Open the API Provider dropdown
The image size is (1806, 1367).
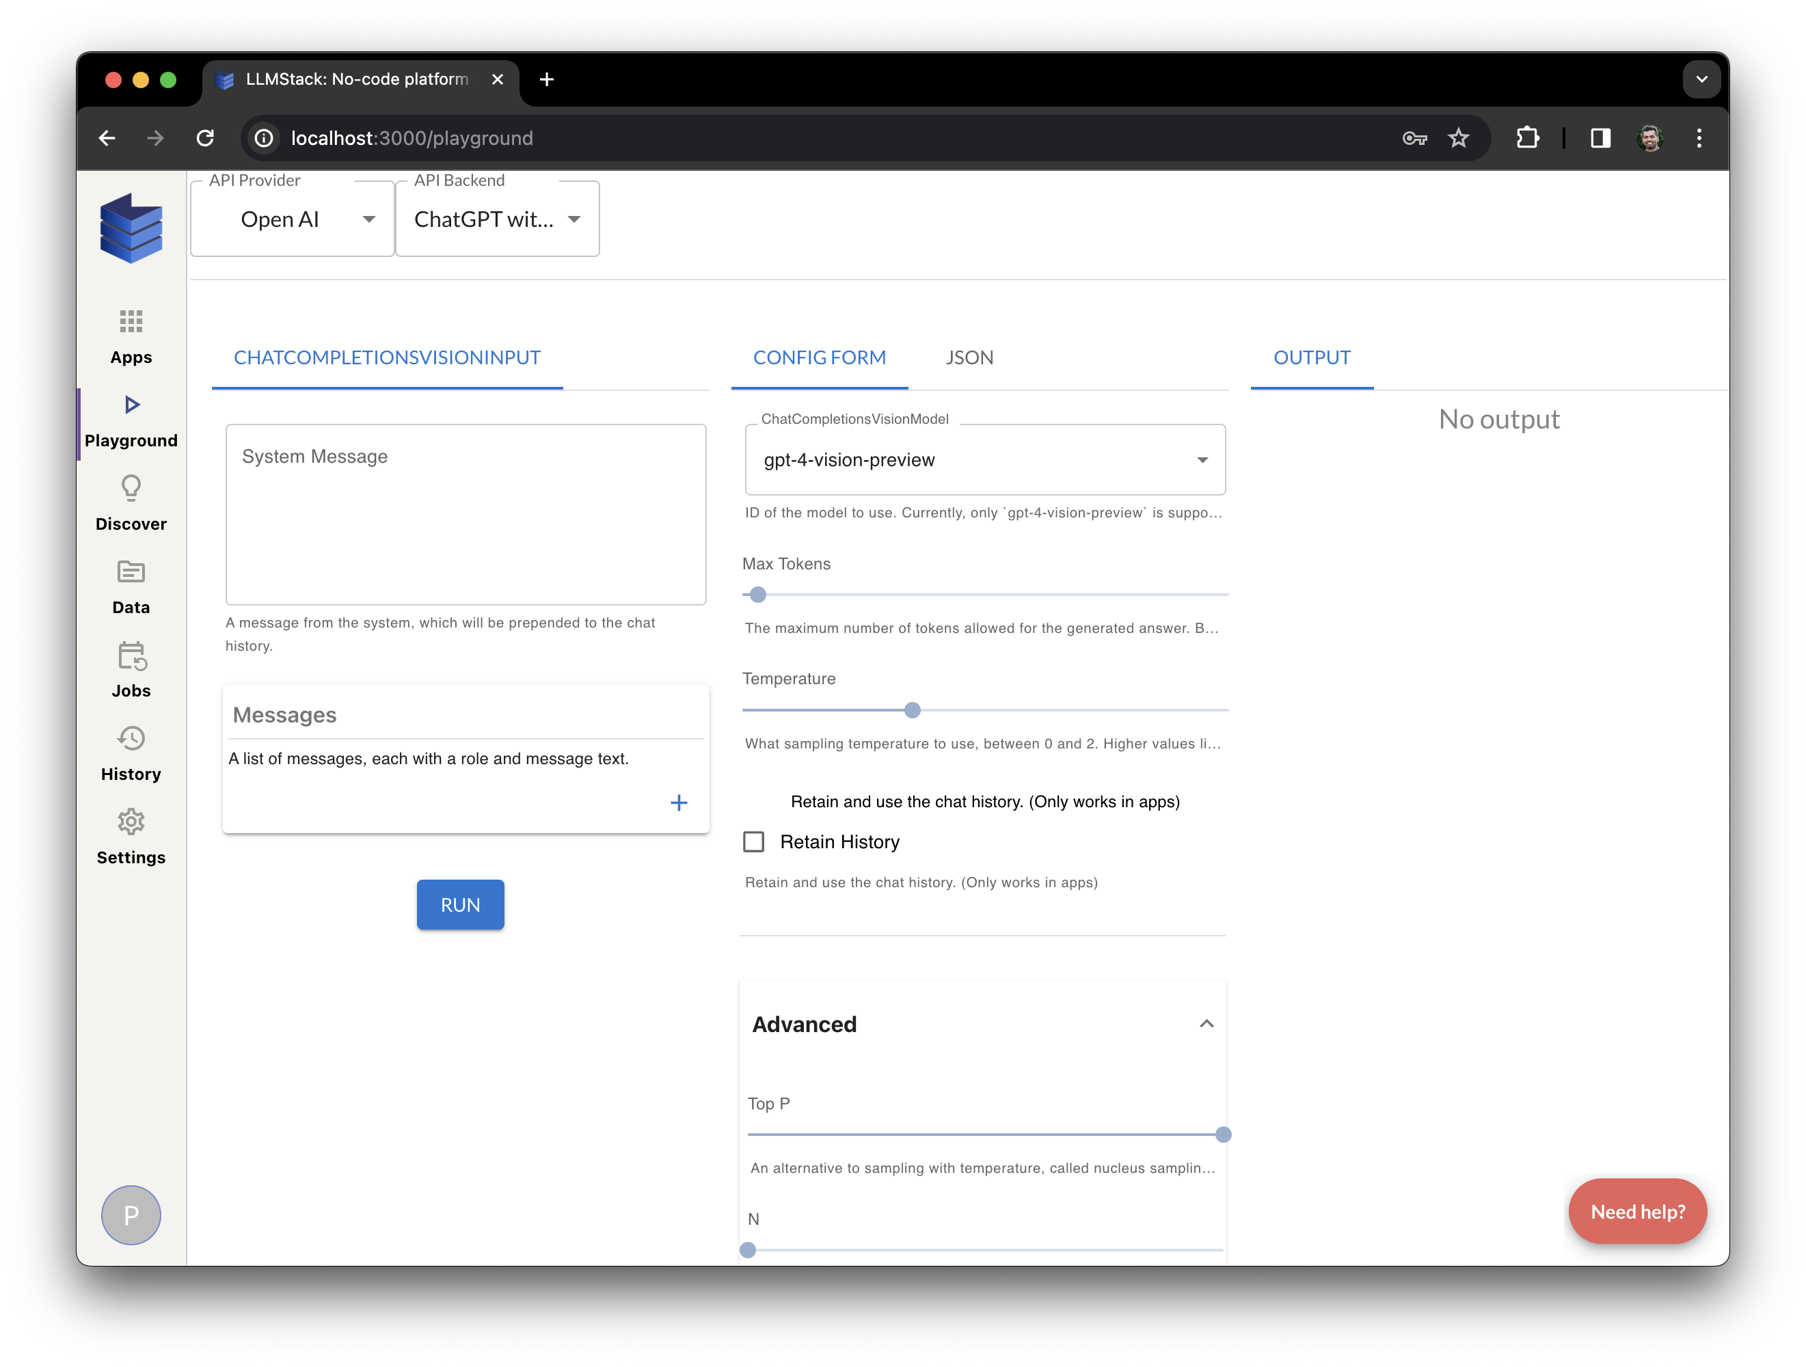tap(293, 219)
